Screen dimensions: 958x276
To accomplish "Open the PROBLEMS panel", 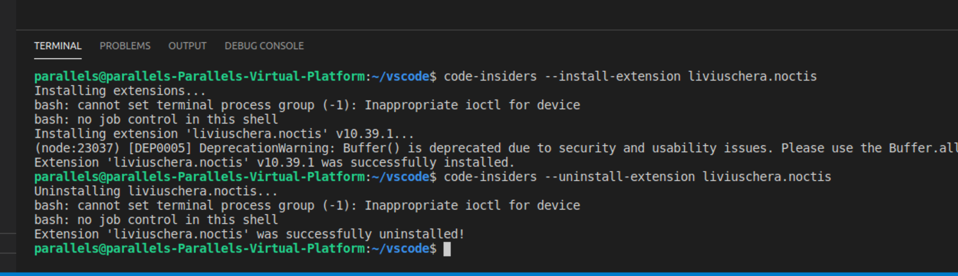I will 126,45.
